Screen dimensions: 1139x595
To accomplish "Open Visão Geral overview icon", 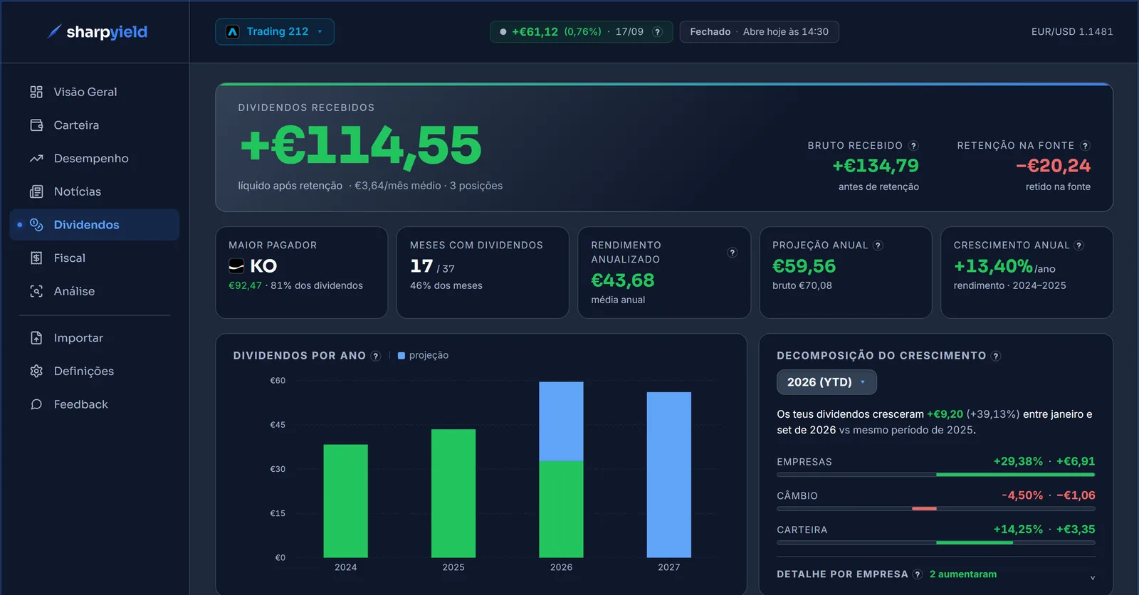I will 36,92.
